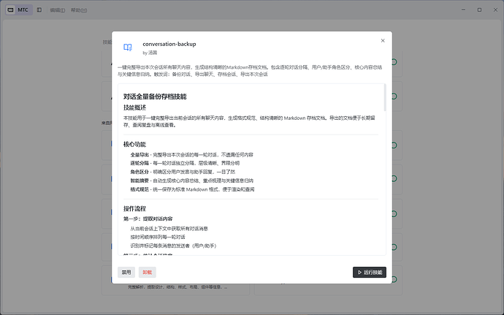Click the "第一步：提取对话内容" subheading
The height and width of the screenshot is (315, 504).
148,219
